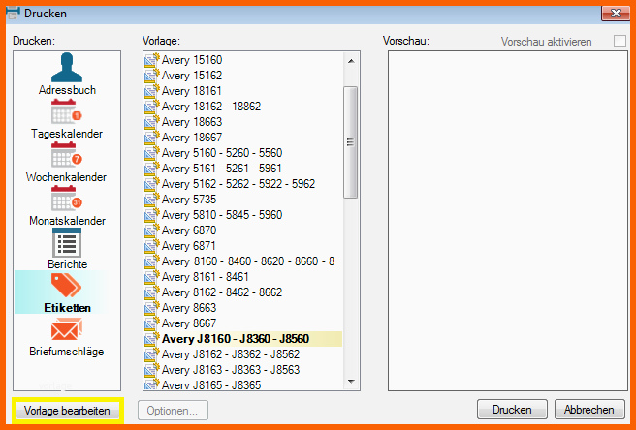The width and height of the screenshot is (636, 430).
Task: Select the Adressbuch person icon
Action: (x=67, y=67)
